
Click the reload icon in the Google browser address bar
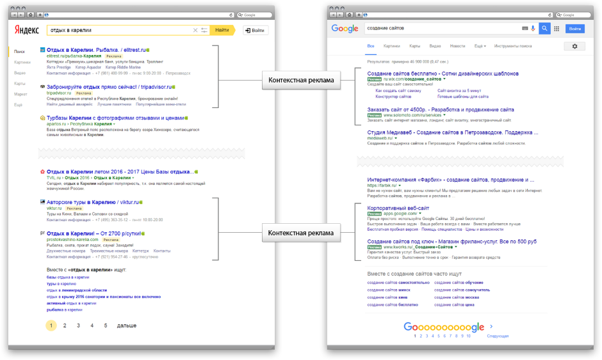549,15
